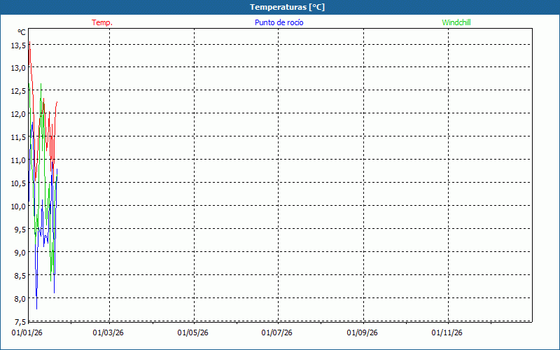Select the 01/03/26 date on x-axis

coord(108,333)
